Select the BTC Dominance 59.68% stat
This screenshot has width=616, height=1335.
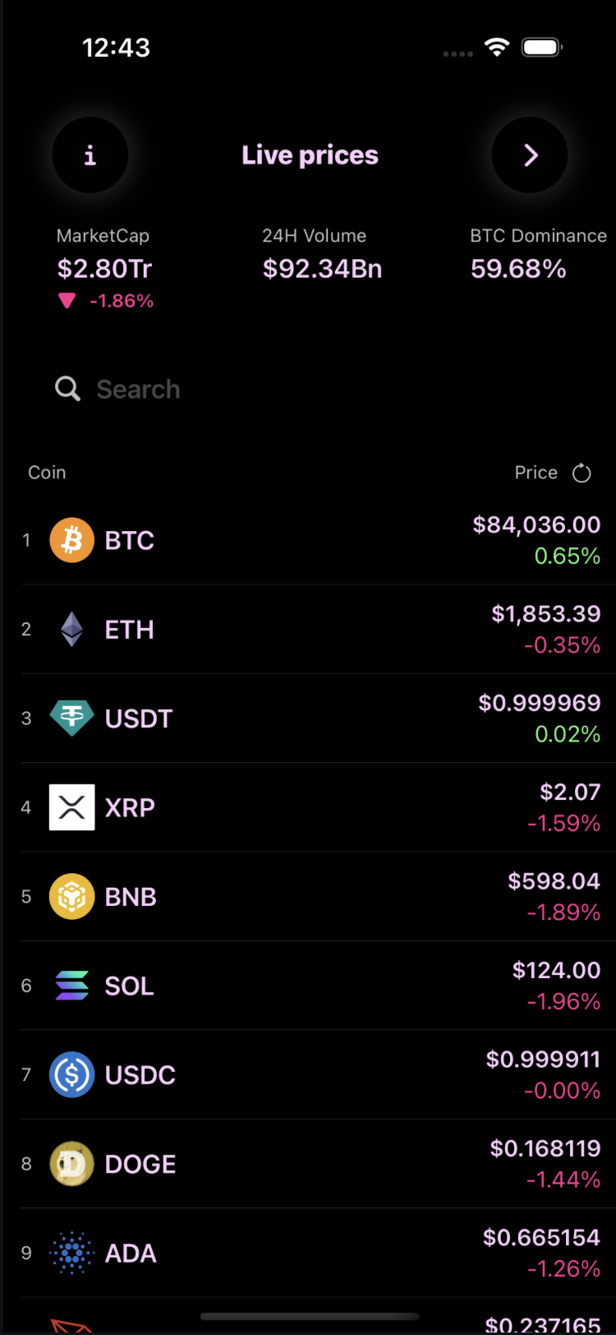point(538,253)
